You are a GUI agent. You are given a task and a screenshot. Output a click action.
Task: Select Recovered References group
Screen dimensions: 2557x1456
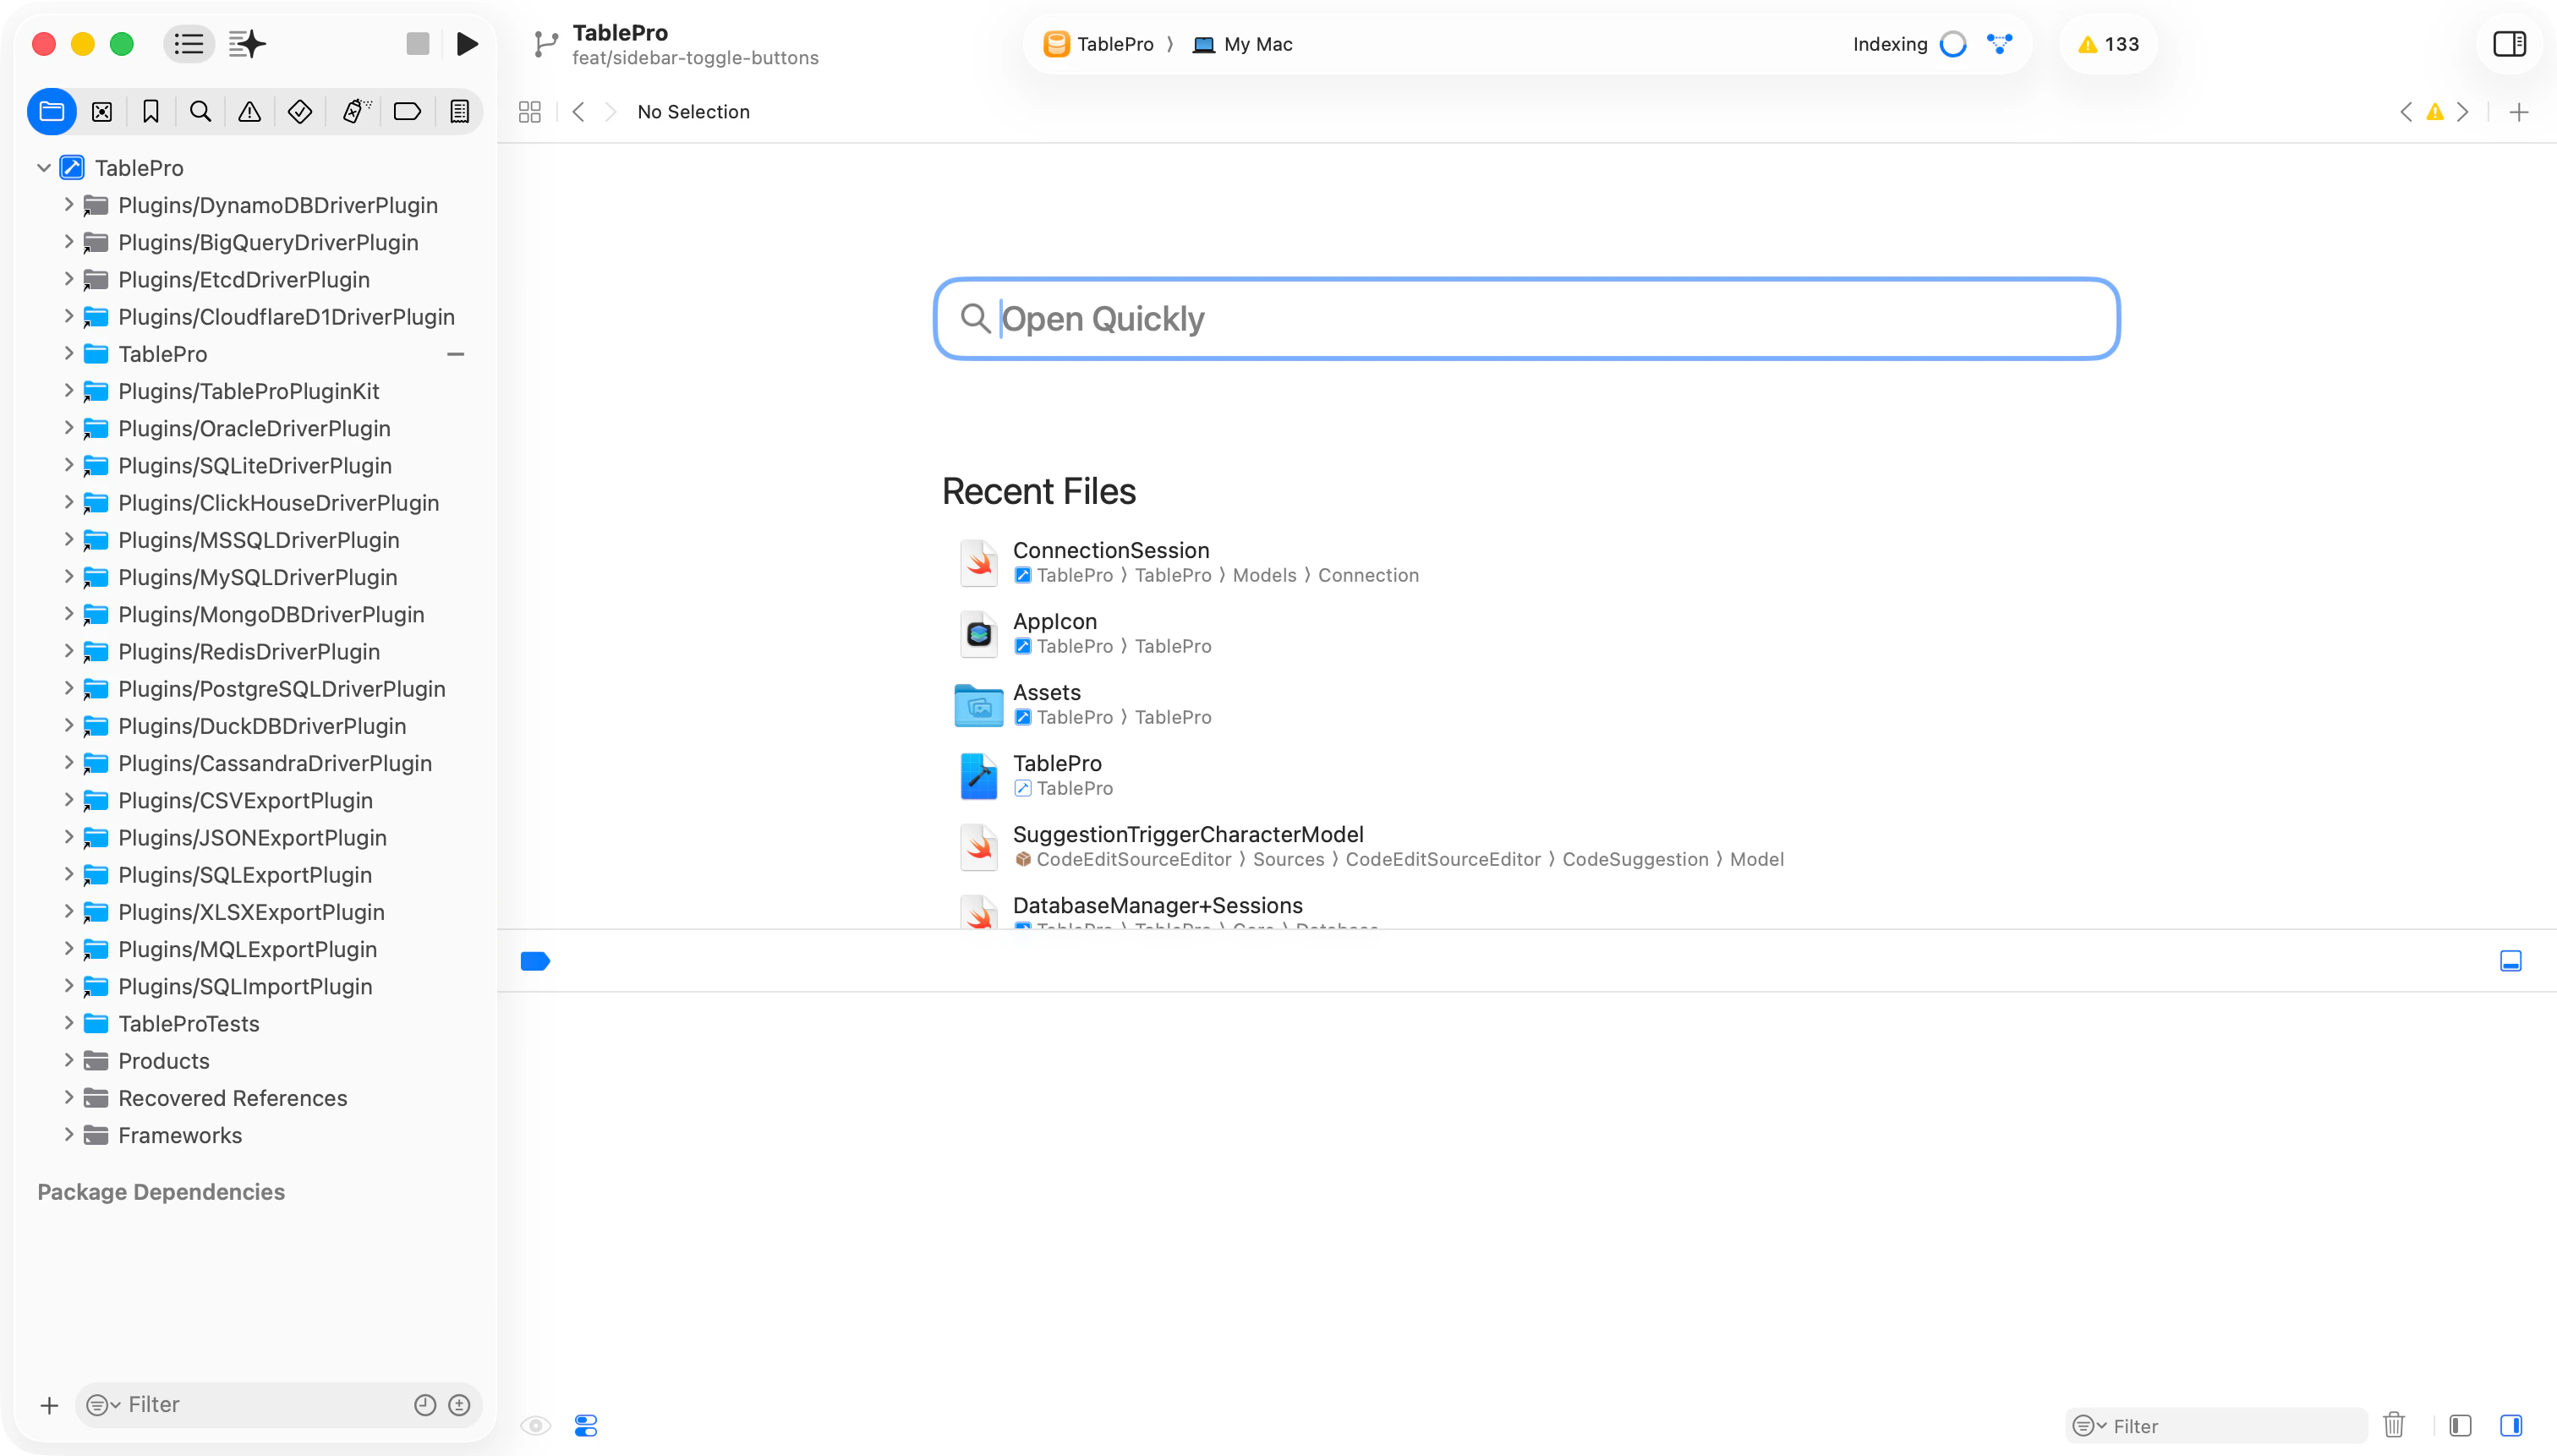[258, 1098]
